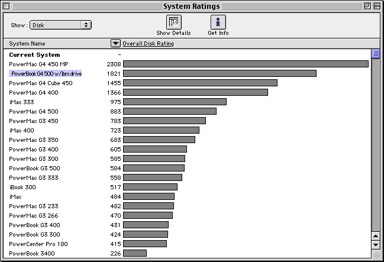Select the PowerMac G4 450 MP row
384x262 pixels.
(188, 64)
